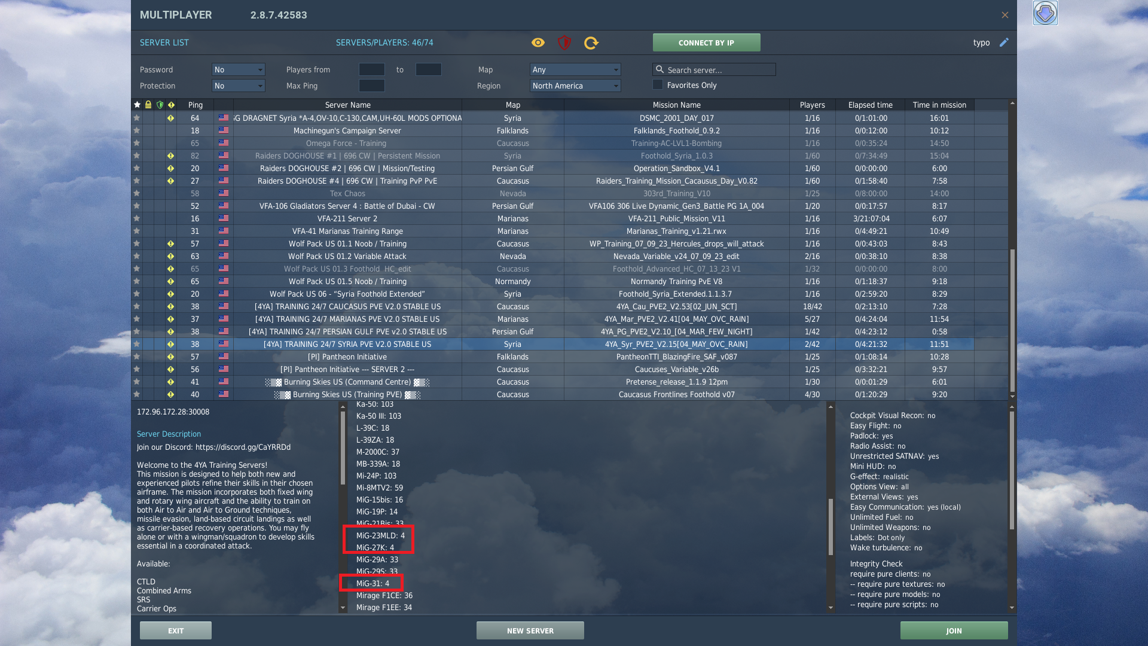The height and width of the screenshot is (646, 1148).
Task: Toggle the favorite star for VFA-211 Server 2
Action: pos(137,218)
